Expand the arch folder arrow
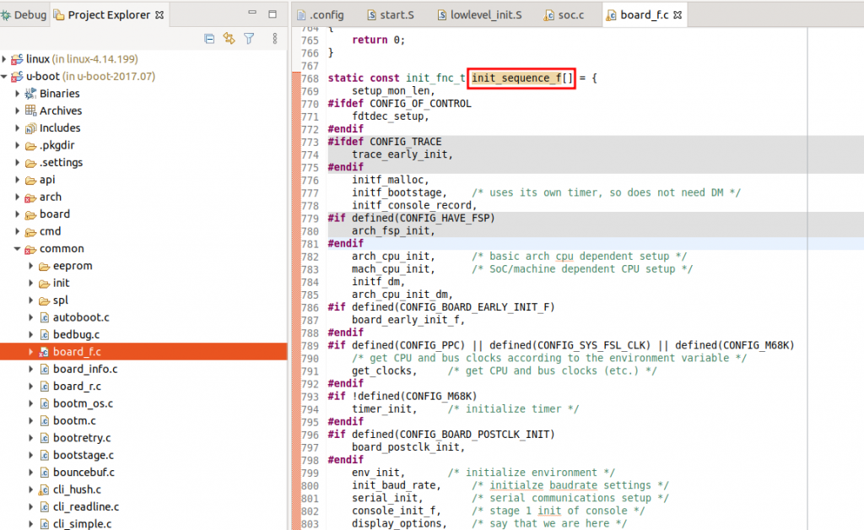Viewport: 864px width, 530px height. [17, 197]
